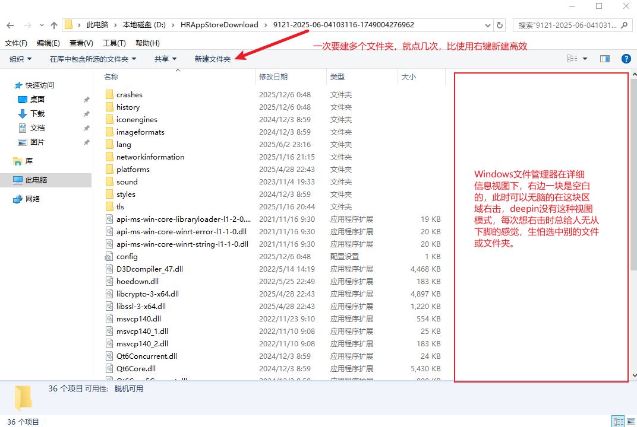This screenshot has width=637, height=427.
Task: Open Downloads (下载) in sidebar
Action: [x=37, y=113]
